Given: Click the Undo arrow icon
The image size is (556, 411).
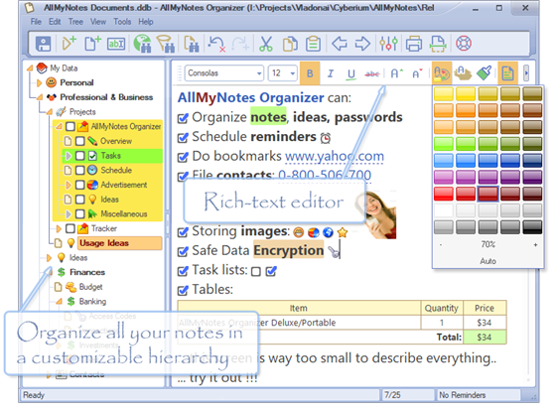Looking at the screenshot, I should (216, 44).
